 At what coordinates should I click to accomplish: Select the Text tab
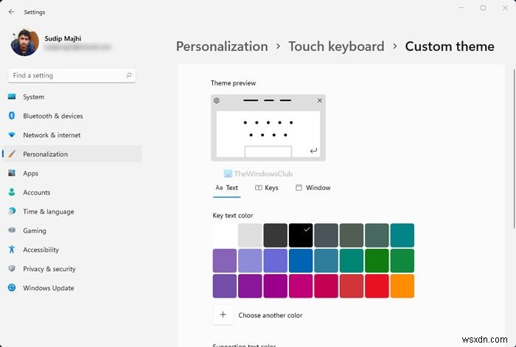click(226, 188)
